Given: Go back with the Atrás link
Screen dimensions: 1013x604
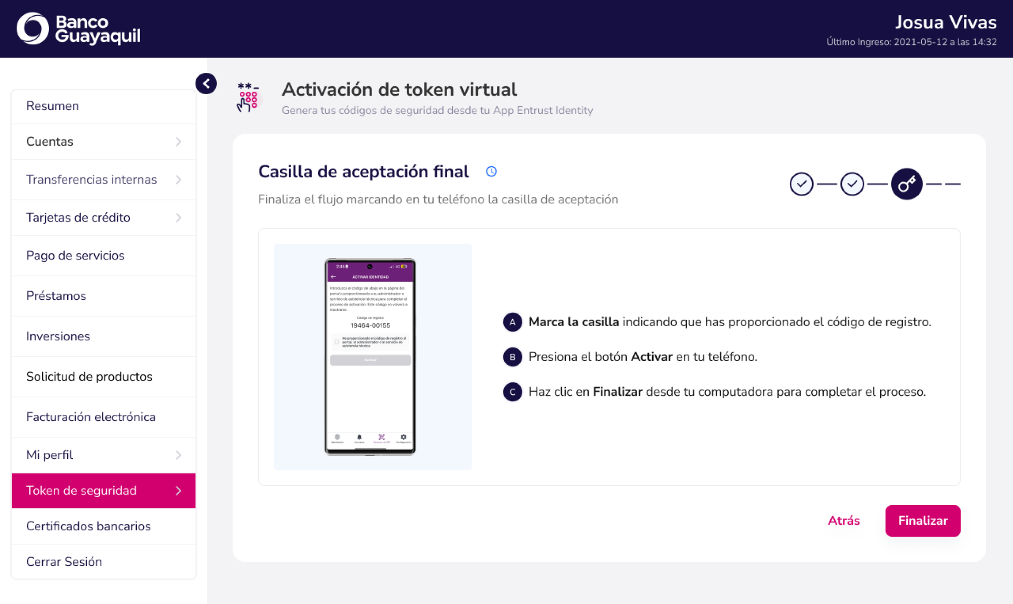Looking at the screenshot, I should coord(844,521).
